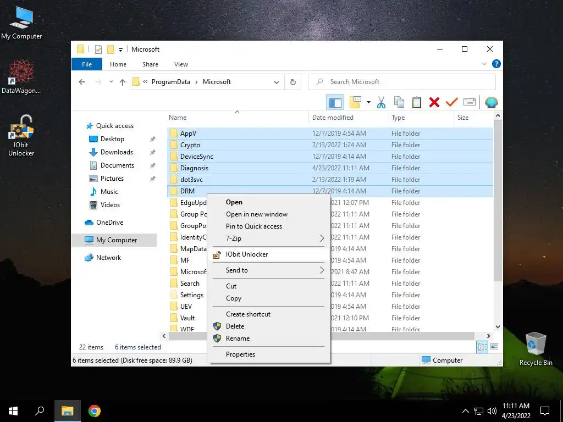Sort by the Name column header

click(x=237, y=118)
